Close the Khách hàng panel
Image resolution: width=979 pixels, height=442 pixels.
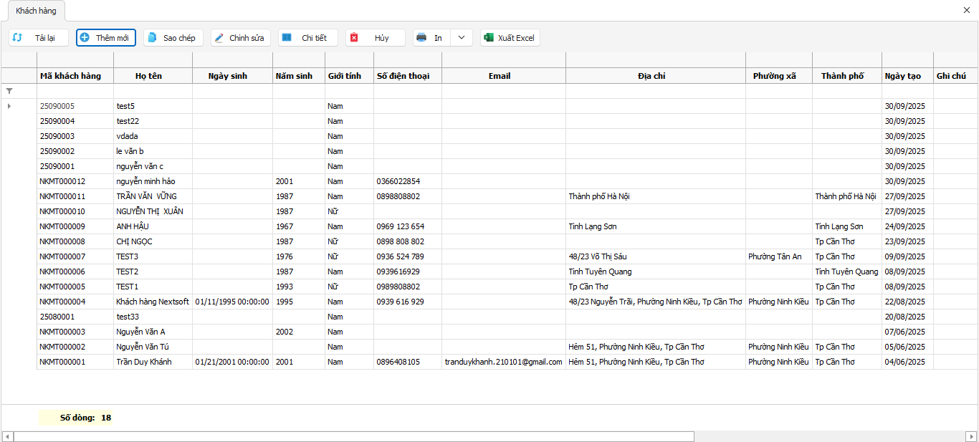point(968,10)
